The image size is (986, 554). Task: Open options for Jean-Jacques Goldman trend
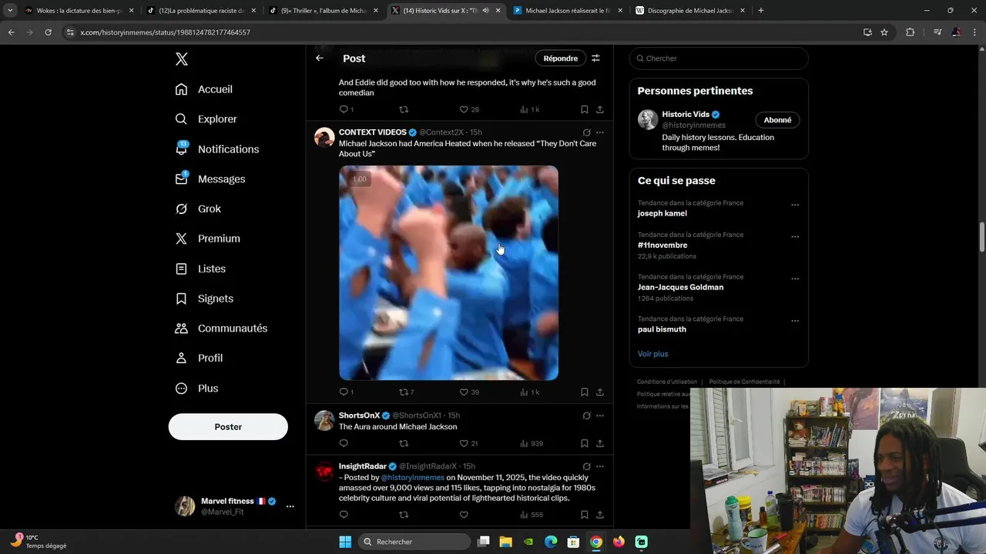pyautogui.click(x=795, y=279)
